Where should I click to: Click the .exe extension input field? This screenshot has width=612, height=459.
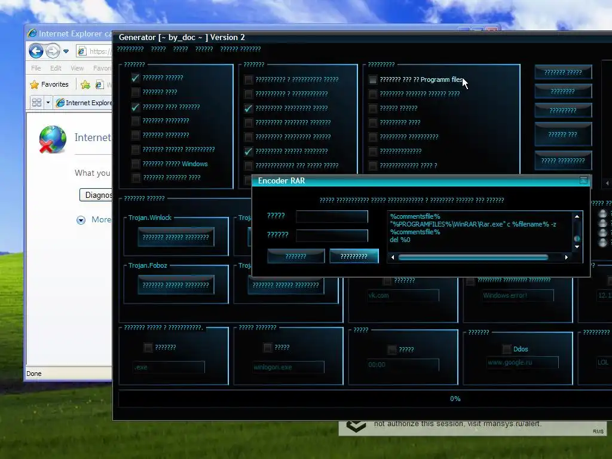pos(169,367)
